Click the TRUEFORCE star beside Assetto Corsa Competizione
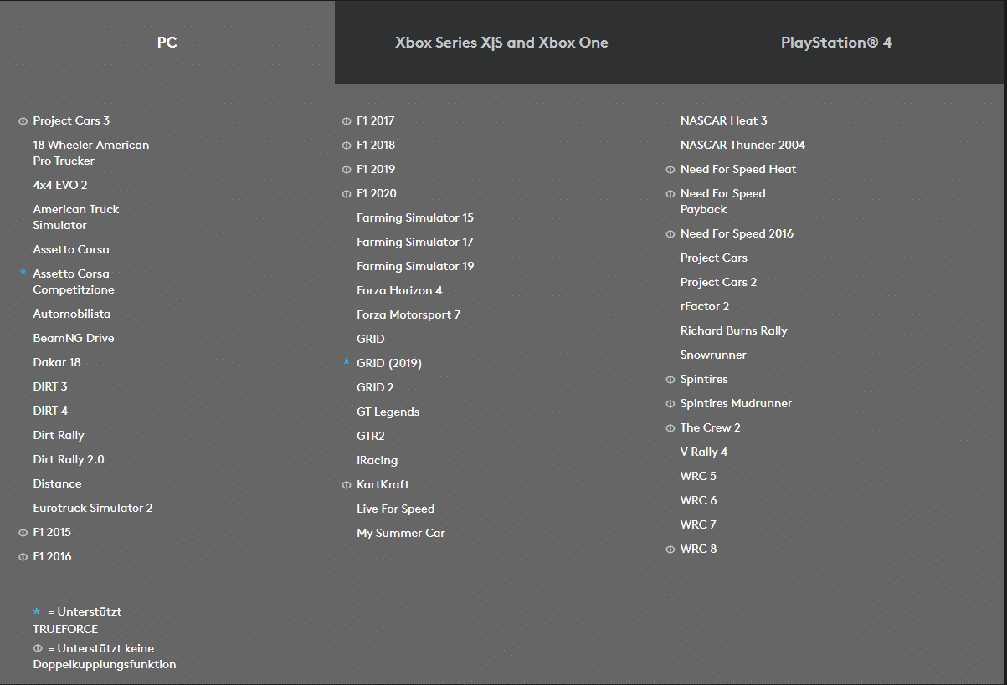Image resolution: width=1007 pixels, height=685 pixels. (x=23, y=273)
